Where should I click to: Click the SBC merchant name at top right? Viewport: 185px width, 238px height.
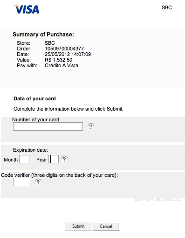tap(167, 7)
